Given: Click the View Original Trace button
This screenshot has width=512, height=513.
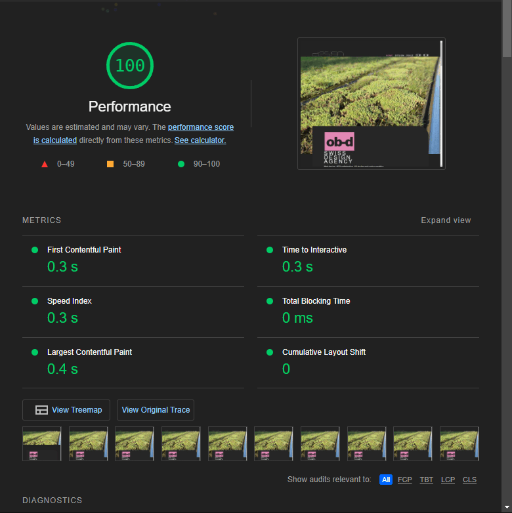Looking at the screenshot, I should click(x=156, y=410).
